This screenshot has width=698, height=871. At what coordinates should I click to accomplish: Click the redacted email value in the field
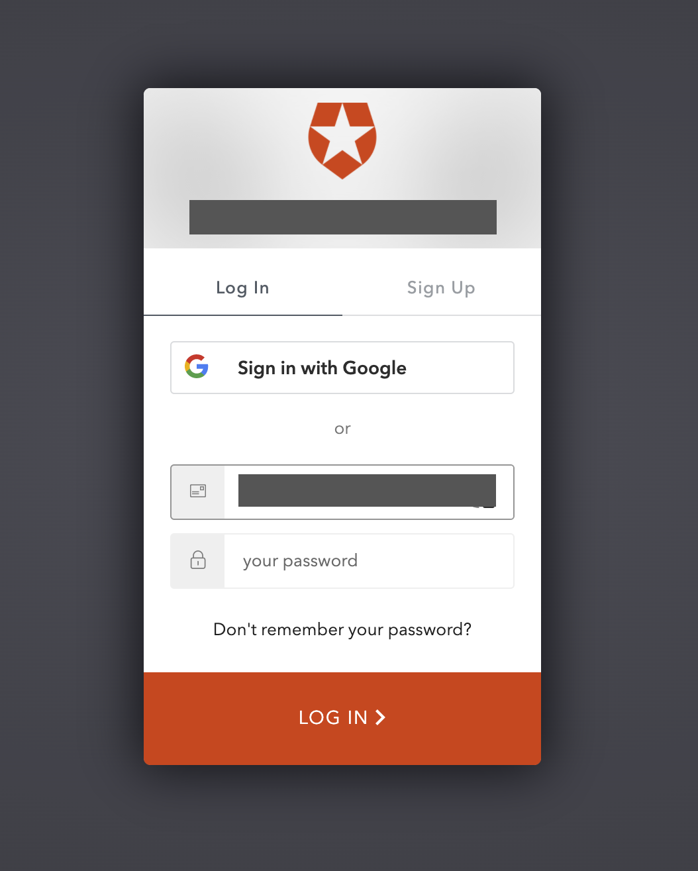point(367,490)
